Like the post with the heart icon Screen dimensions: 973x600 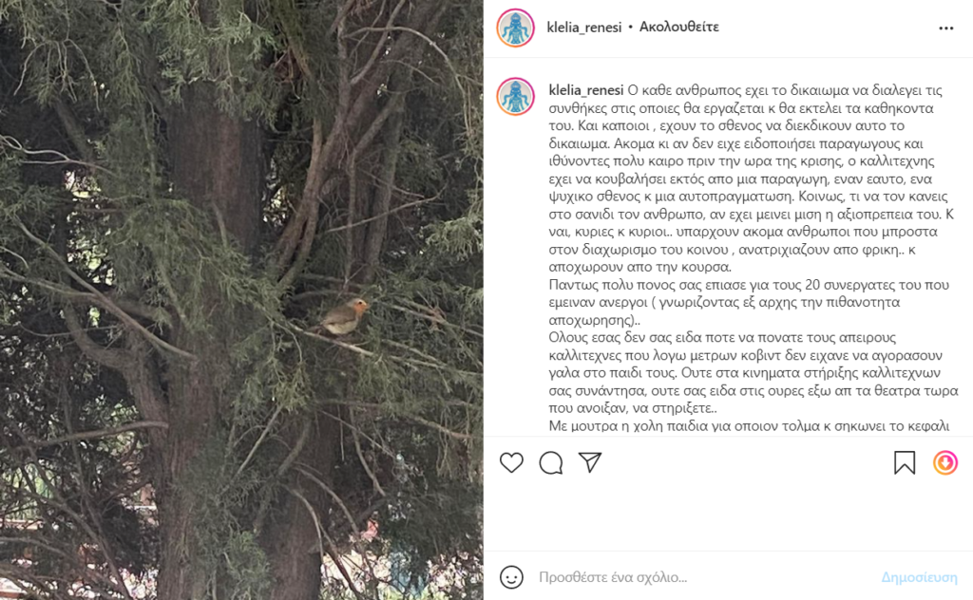(x=511, y=462)
